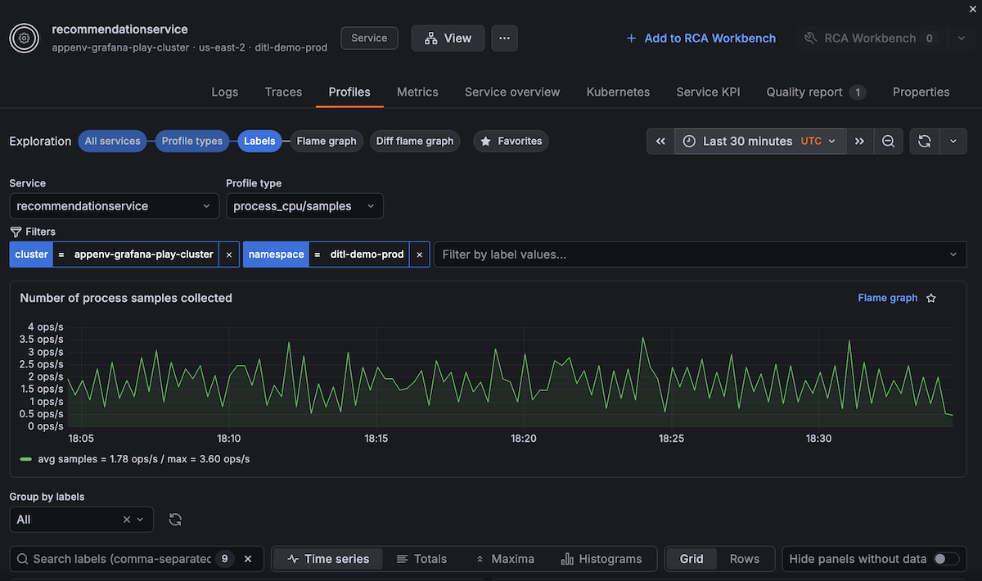982x581 pixels.
Task: Switch layout to Rows mode
Action: [x=745, y=559]
